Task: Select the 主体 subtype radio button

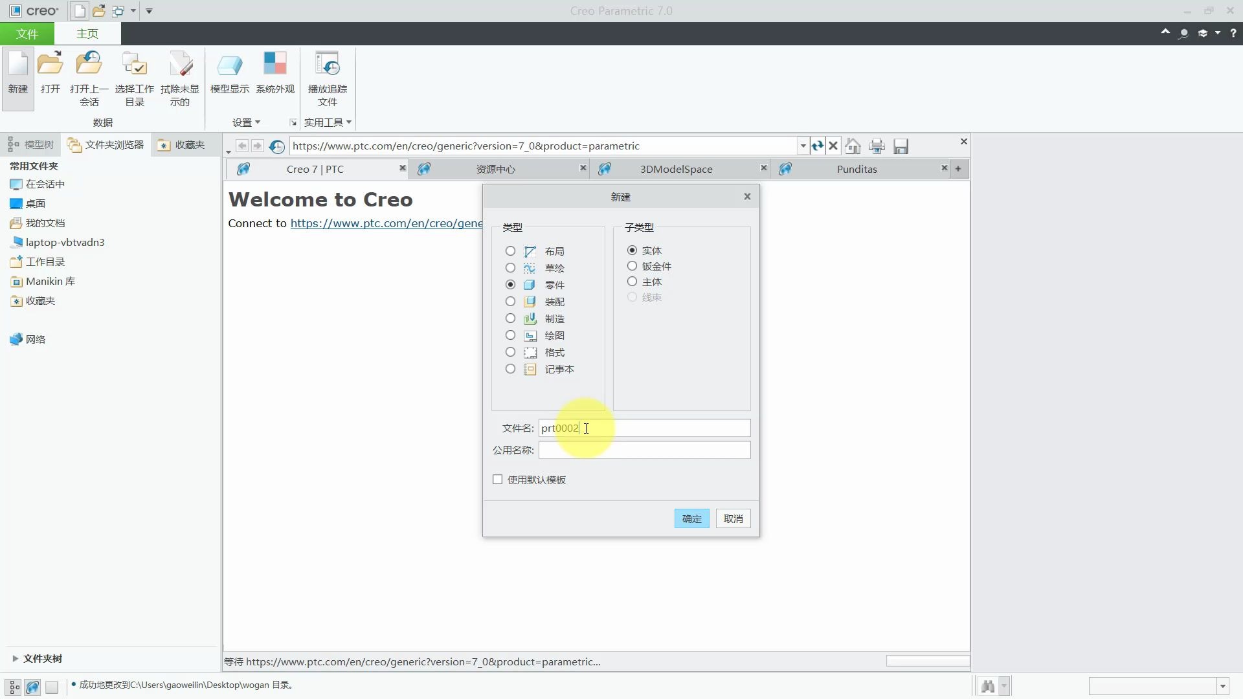Action: pyautogui.click(x=632, y=282)
